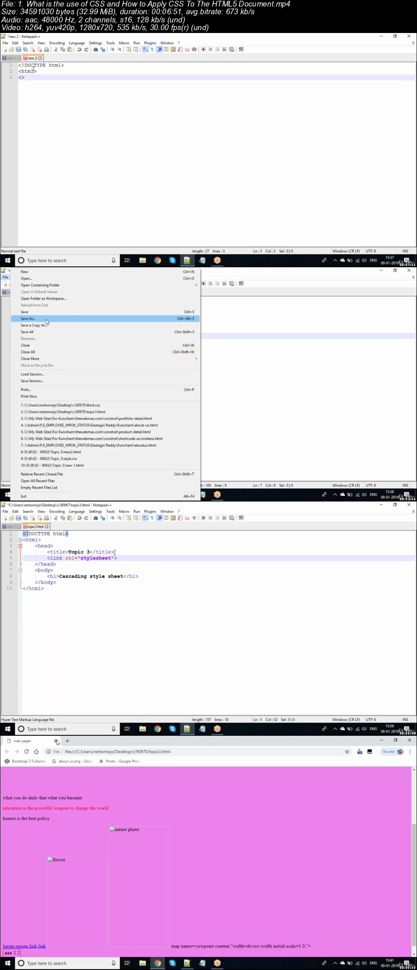This screenshot has height=970, width=417.
Task: Click the Save icon in the new 2 Notepad++ toolbar
Action: pyautogui.click(x=18, y=49)
